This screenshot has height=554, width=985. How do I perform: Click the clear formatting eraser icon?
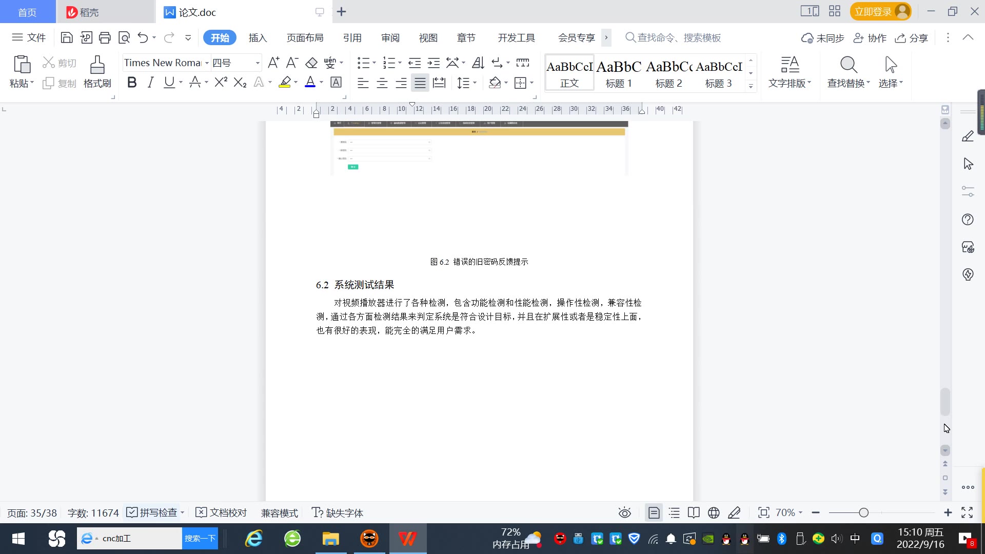click(311, 63)
